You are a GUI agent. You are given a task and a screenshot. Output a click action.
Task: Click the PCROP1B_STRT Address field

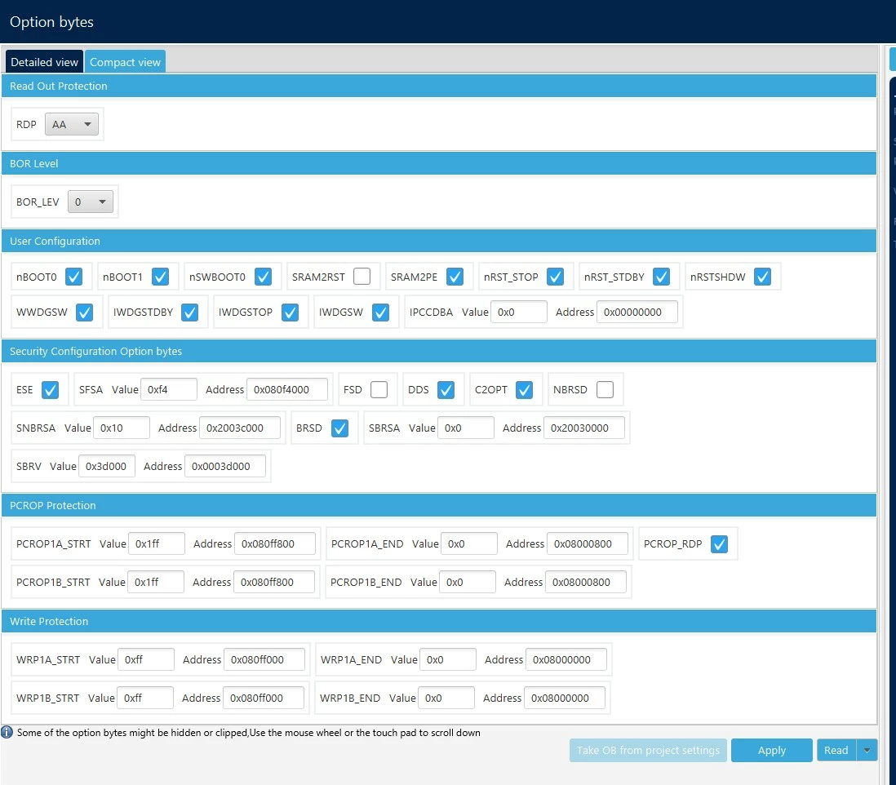coord(274,582)
